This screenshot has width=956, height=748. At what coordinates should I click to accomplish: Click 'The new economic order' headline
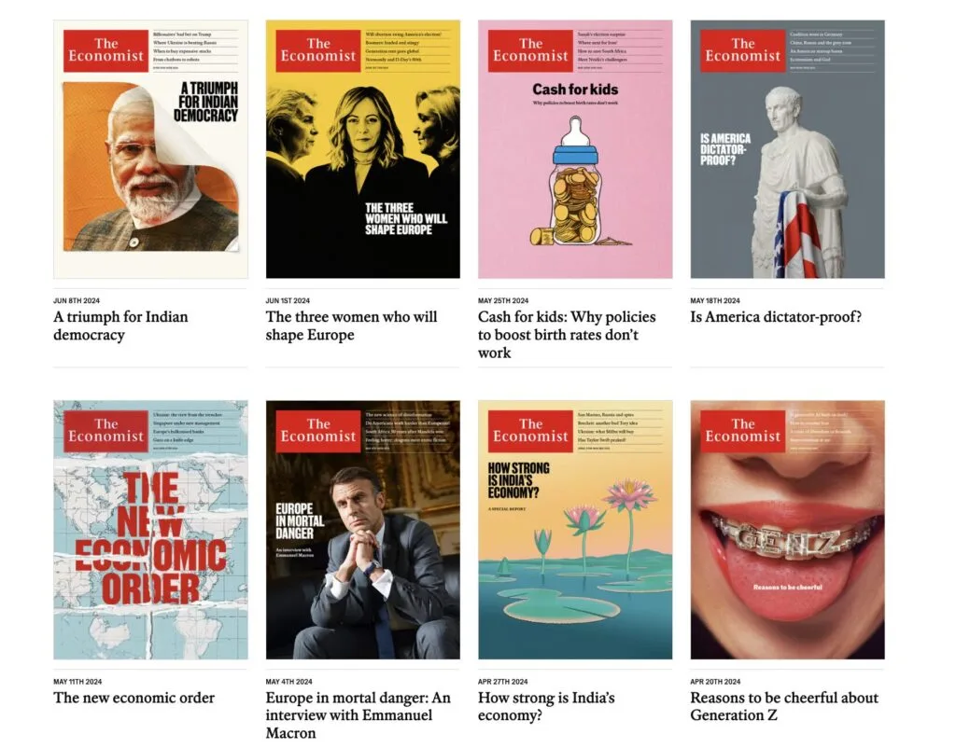pos(134,698)
